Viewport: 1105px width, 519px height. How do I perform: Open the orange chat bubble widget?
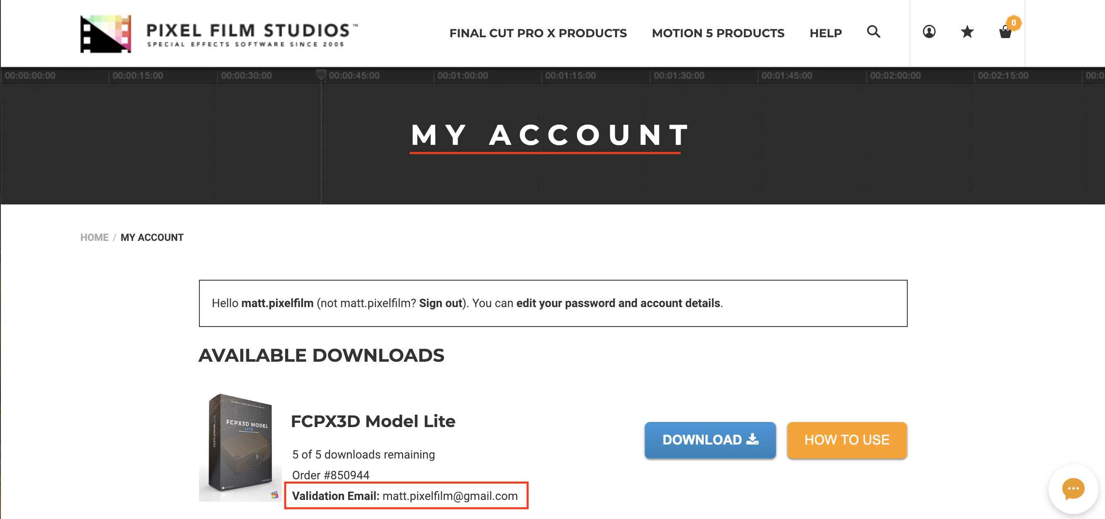coord(1073,489)
